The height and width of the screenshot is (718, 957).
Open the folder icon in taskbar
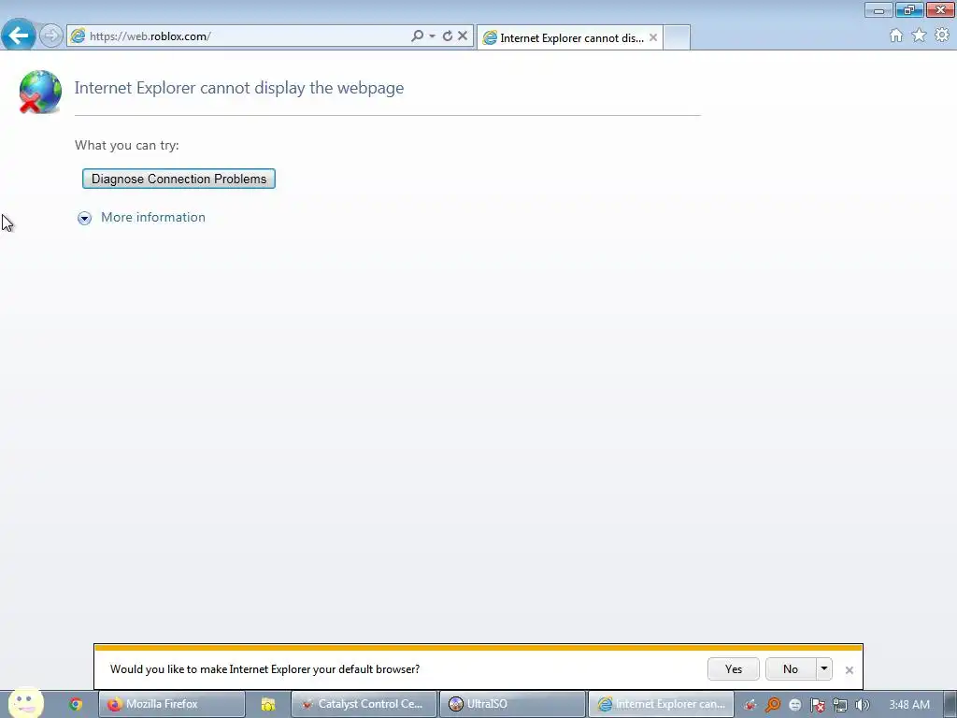pyautogui.click(x=268, y=704)
